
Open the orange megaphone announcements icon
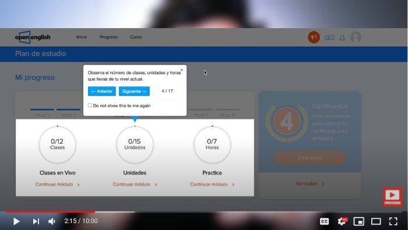[314, 37]
